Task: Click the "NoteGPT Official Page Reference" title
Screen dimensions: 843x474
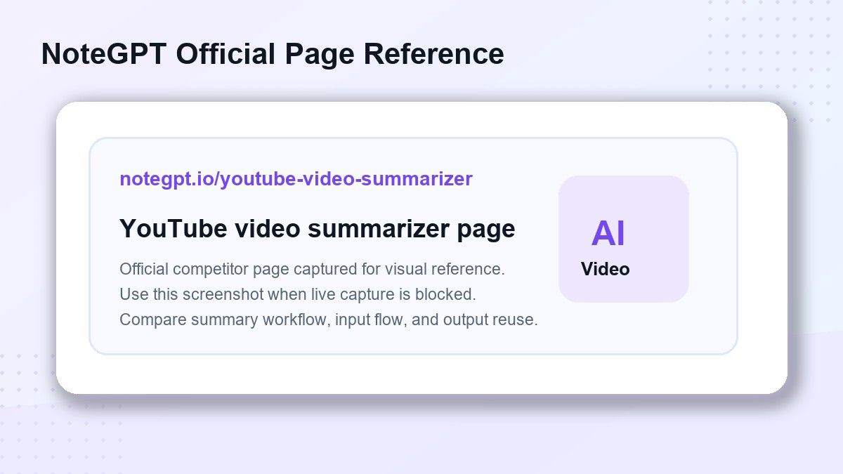Action: [x=273, y=54]
